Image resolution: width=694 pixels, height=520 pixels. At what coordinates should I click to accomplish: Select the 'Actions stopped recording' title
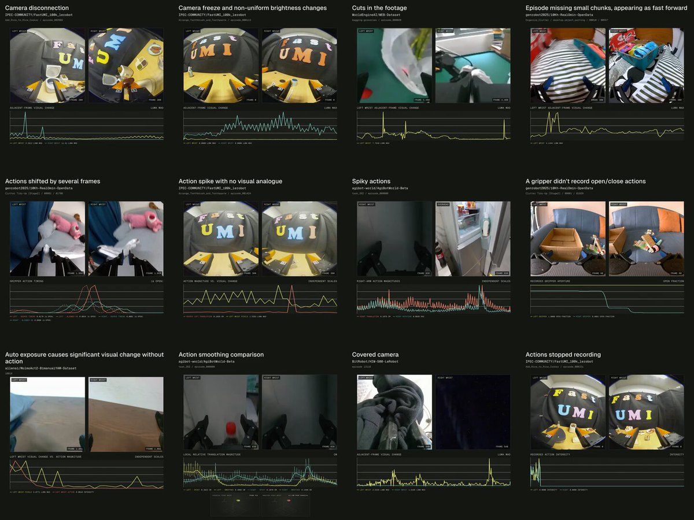pyautogui.click(x=563, y=355)
